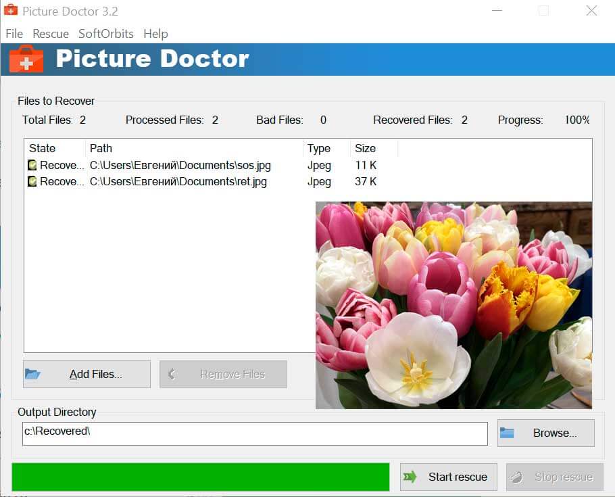Screen dimensions: 615x497
Task: Open the File menu
Action: [14, 34]
